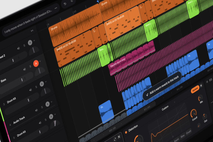This screenshot has width=213, height=142.
Task: Open the dropdown arrow on track 5 Drum Kit
Action: tap(55, 114)
